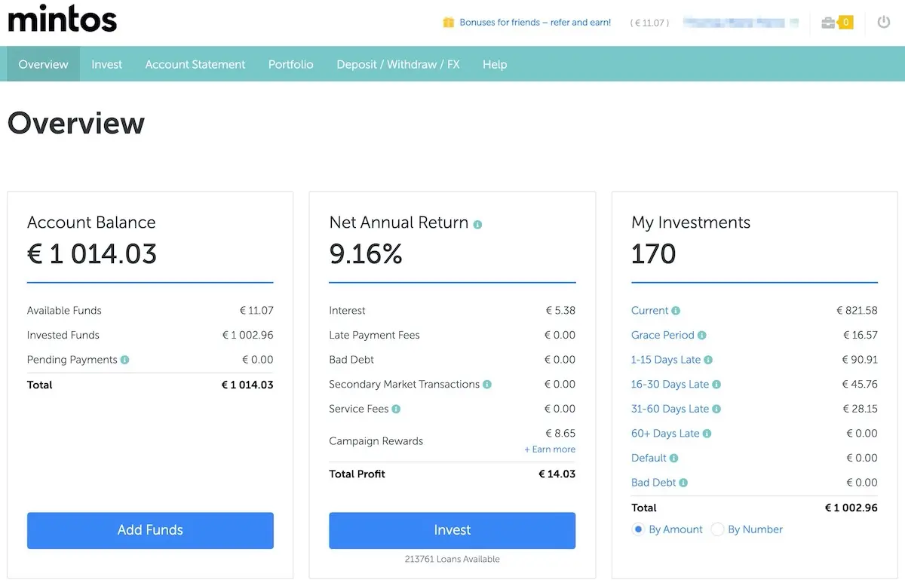Open Deposit / Withdraw / FX menu
This screenshot has width=905, height=586.
[x=398, y=65]
